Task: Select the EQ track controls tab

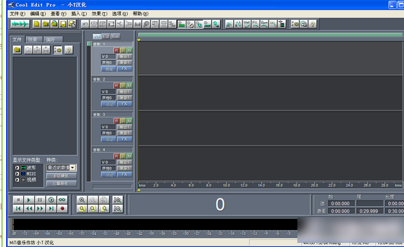Action: (x=106, y=37)
